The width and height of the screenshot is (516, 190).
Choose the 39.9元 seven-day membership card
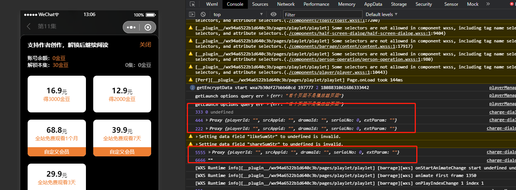[x=122, y=138]
